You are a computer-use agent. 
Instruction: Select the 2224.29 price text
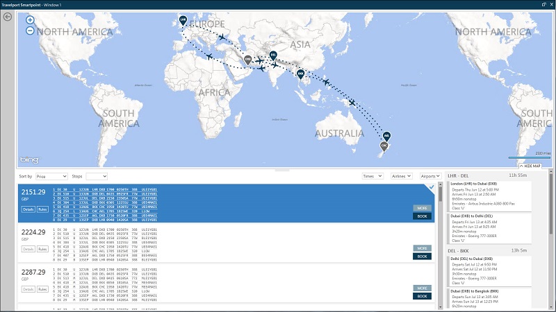33,232
